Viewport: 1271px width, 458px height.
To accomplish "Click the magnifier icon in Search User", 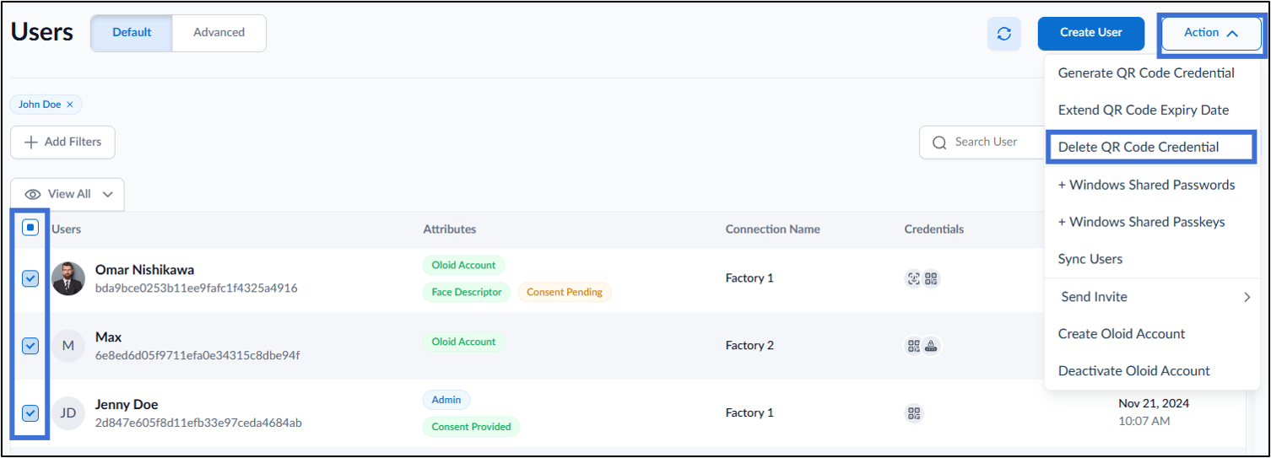I will (x=939, y=143).
